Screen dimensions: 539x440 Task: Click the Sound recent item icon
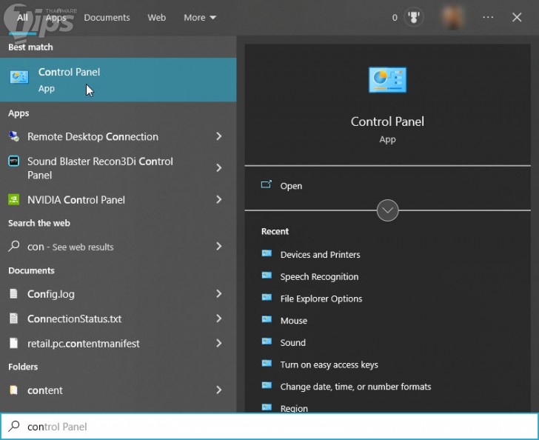pos(267,341)
